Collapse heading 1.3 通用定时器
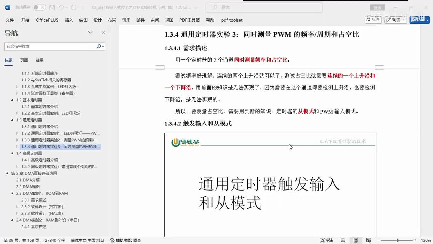This screenshot has height=244, width=433. pos(13,120)
